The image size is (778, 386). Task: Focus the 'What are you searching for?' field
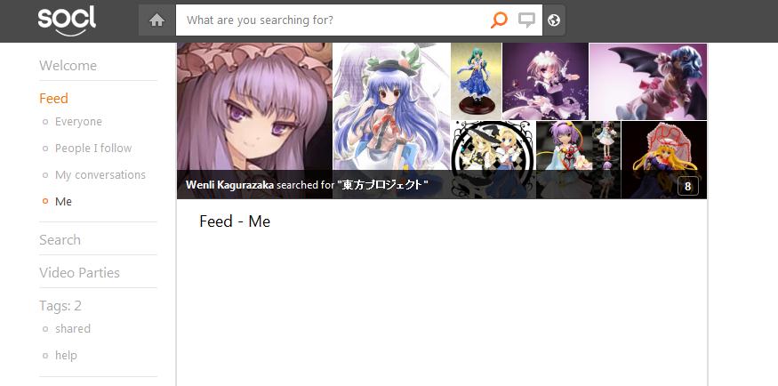(333, 20)
